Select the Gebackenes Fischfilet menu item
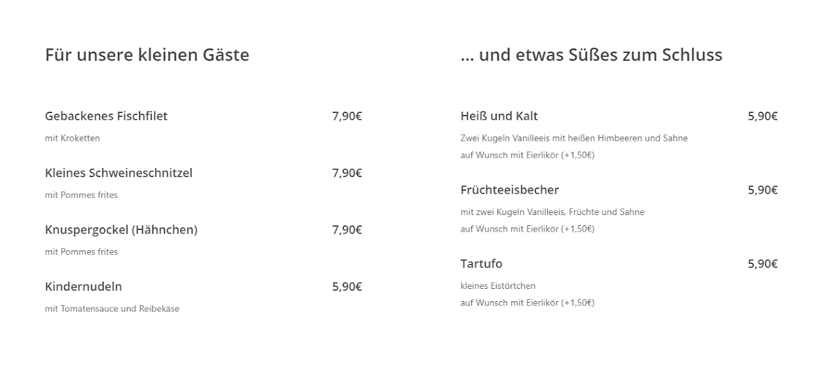 106,116
